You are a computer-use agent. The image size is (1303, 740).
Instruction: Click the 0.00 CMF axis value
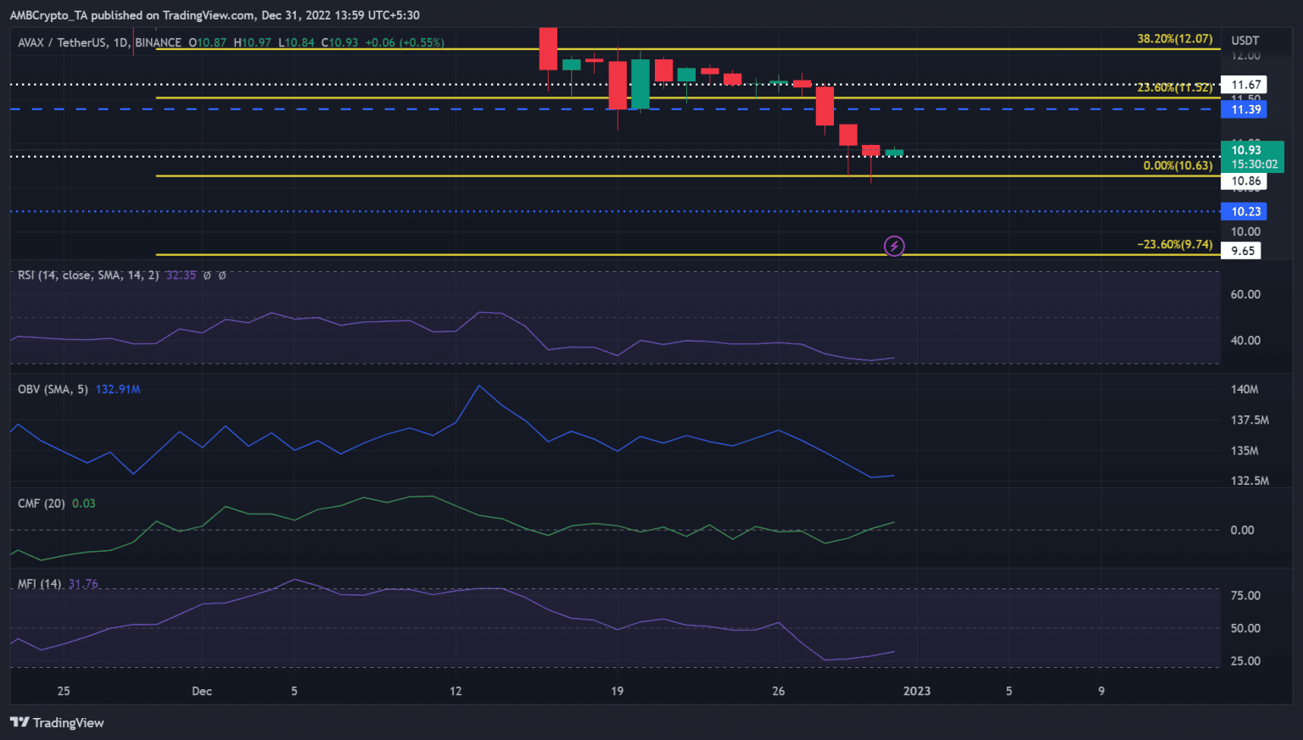tap(1242, 530)
